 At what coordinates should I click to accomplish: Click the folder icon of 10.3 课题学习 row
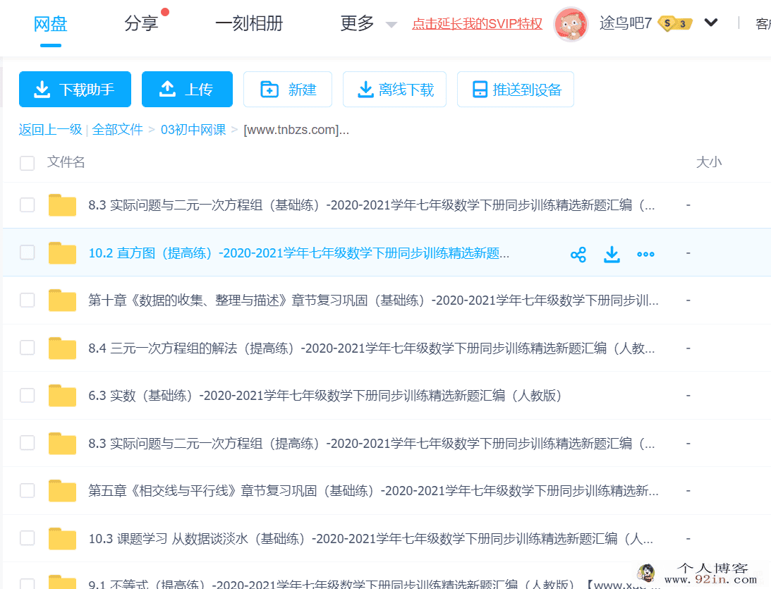coord(63,538)
